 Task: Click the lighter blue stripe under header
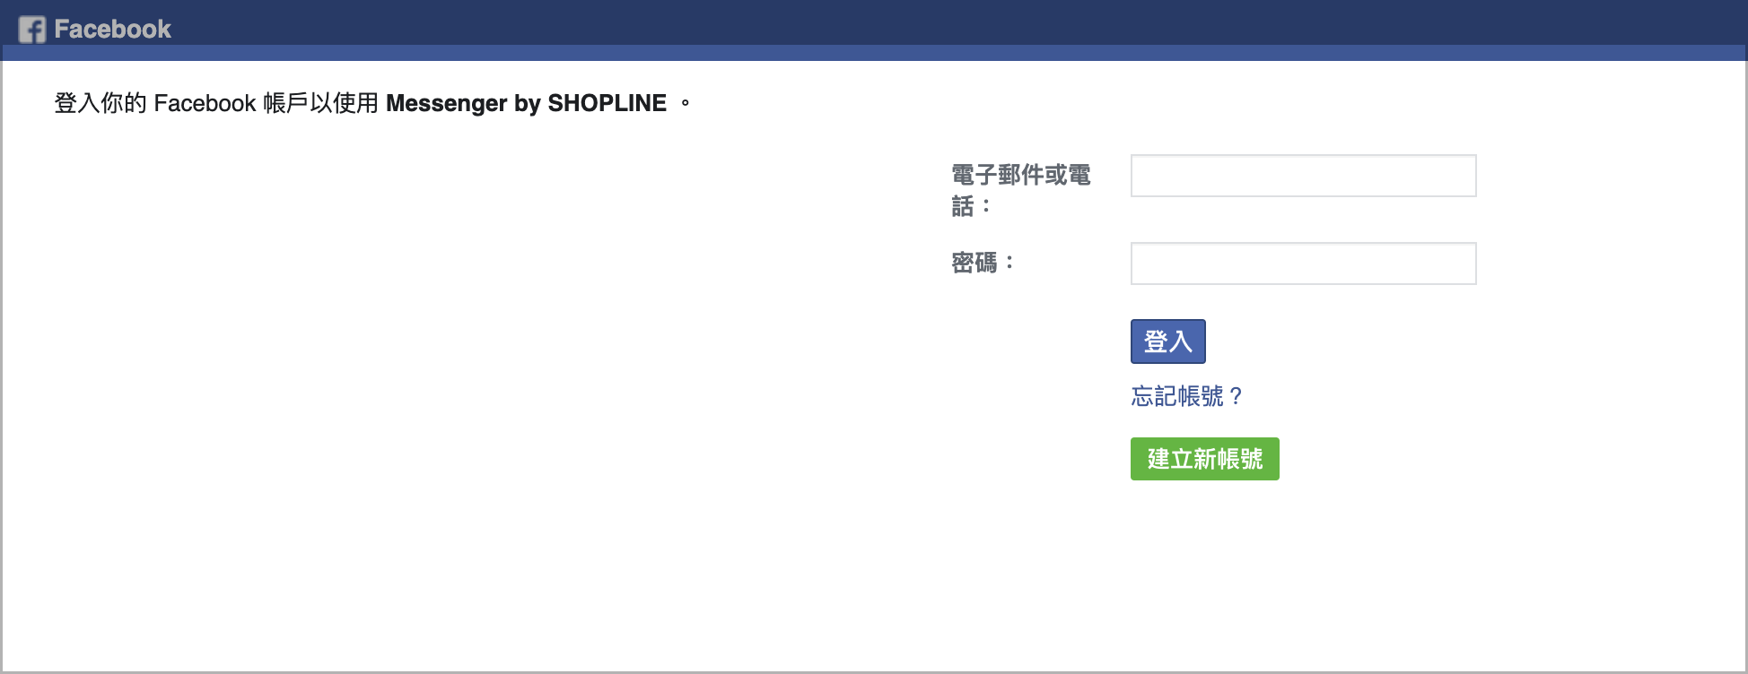point(897,53)
